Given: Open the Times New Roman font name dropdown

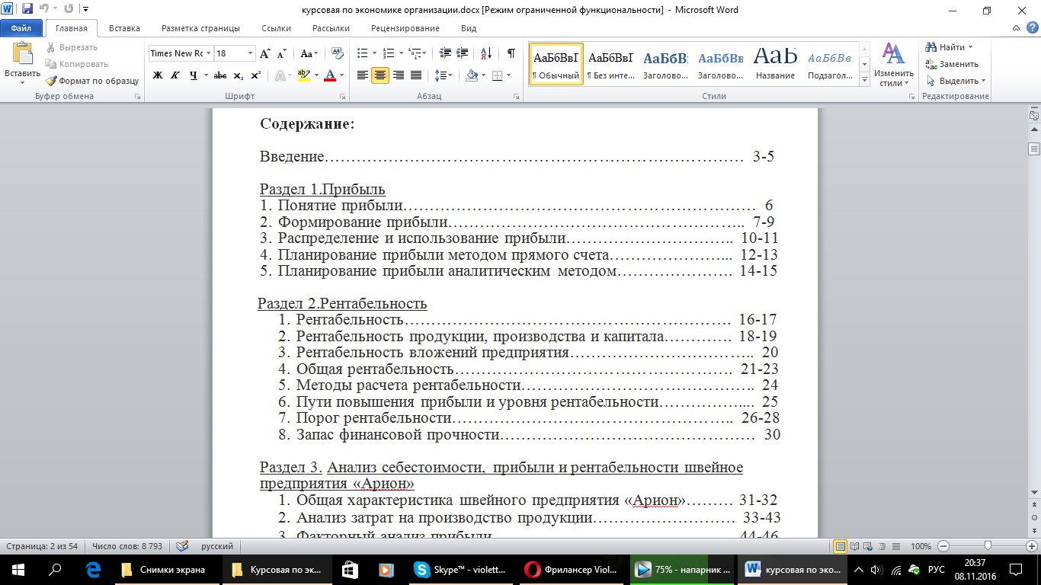Looking at the screenshot, I should [208, 53].
